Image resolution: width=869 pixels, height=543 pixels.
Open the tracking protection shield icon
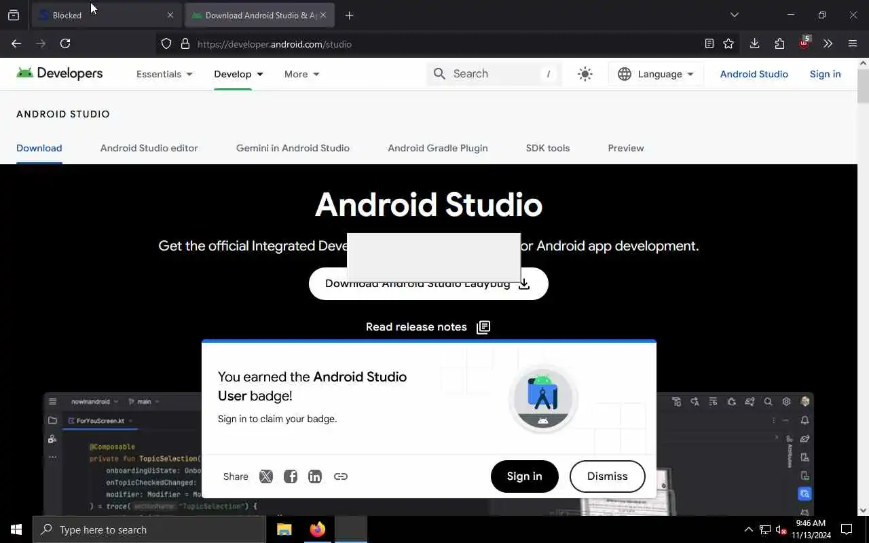166,44
